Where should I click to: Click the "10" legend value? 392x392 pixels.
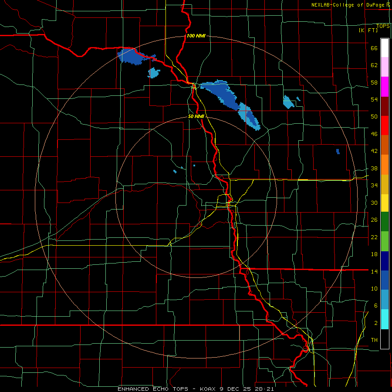click(x=374, y=289)
